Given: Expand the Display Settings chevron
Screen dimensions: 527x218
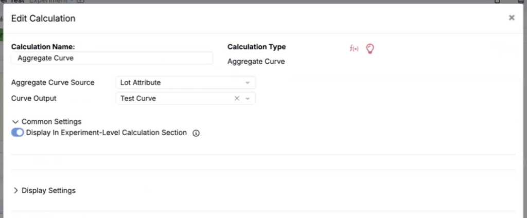Looking at the screenshot, I should pyautogui.click(x=15, y=190).
